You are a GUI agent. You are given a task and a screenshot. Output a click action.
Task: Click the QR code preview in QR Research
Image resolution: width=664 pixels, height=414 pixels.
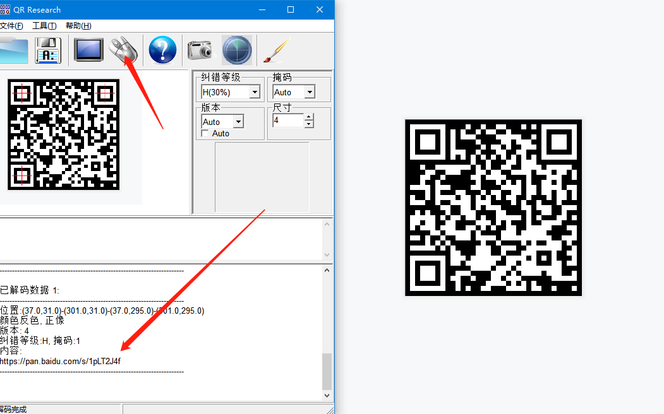[64, 134]
